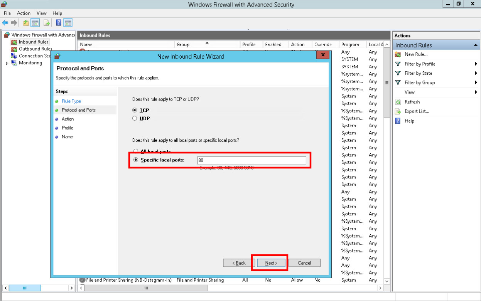Select the Windows Firewall with Advanced Security root node

tap(43, 35)
